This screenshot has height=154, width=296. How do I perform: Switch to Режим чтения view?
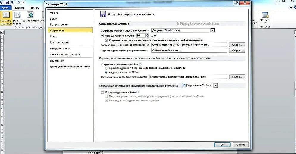tap(17, 18)
